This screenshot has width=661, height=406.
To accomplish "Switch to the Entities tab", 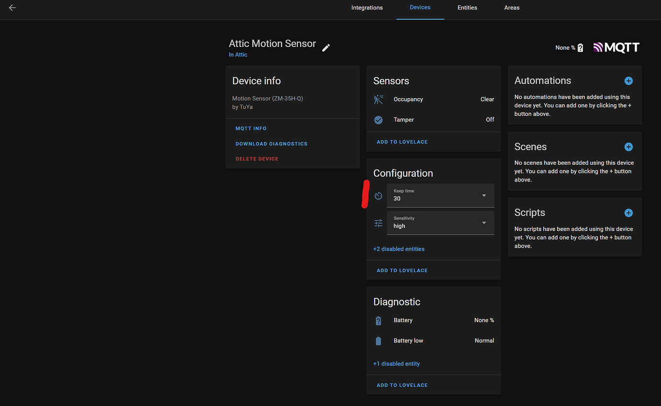I will click(467, 7).
